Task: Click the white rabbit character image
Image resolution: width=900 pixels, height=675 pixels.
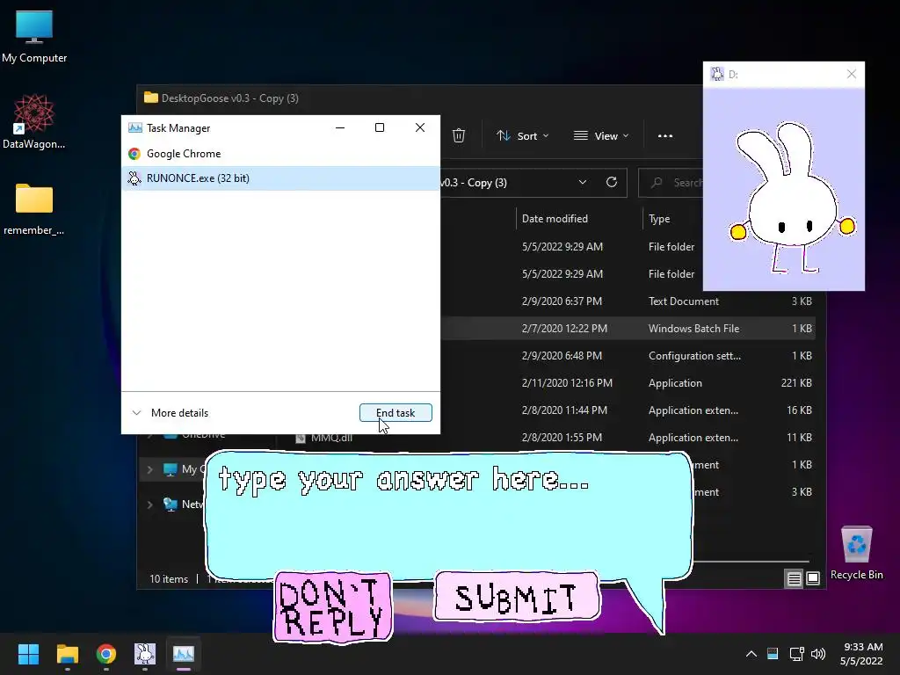Action: [791, 198]
